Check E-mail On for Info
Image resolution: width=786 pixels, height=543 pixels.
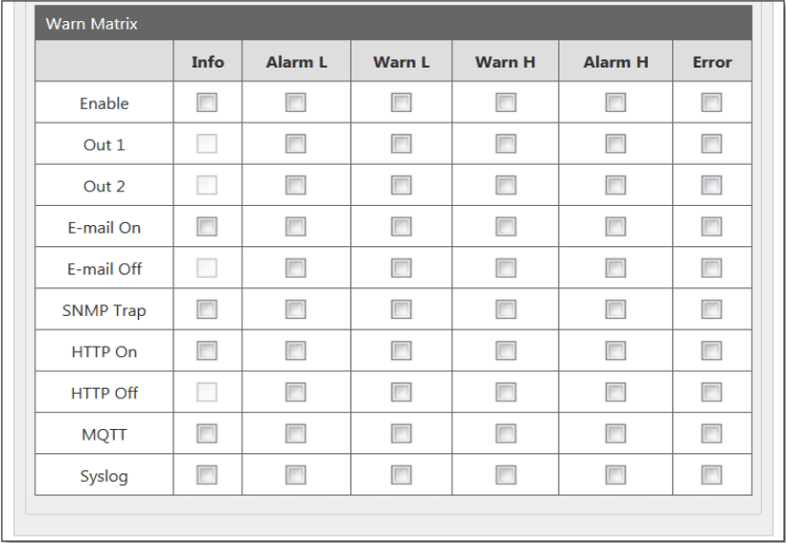(207, 227)
